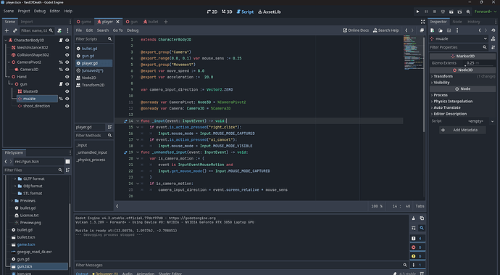Open the History dock tab

[x=473, y=22]
